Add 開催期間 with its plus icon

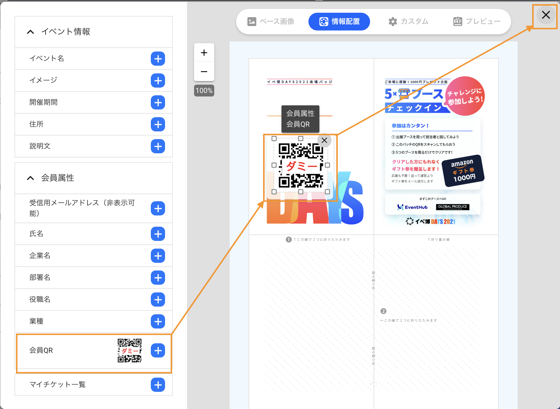click(x=158, y=102)
